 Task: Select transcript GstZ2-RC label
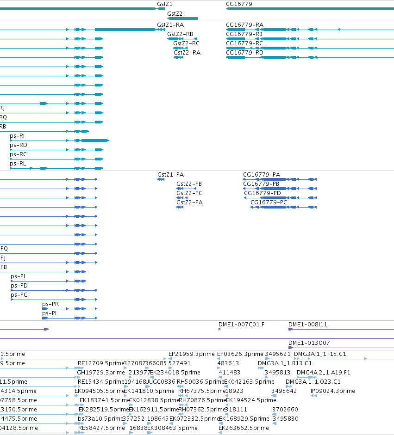[x=186, y=43]
